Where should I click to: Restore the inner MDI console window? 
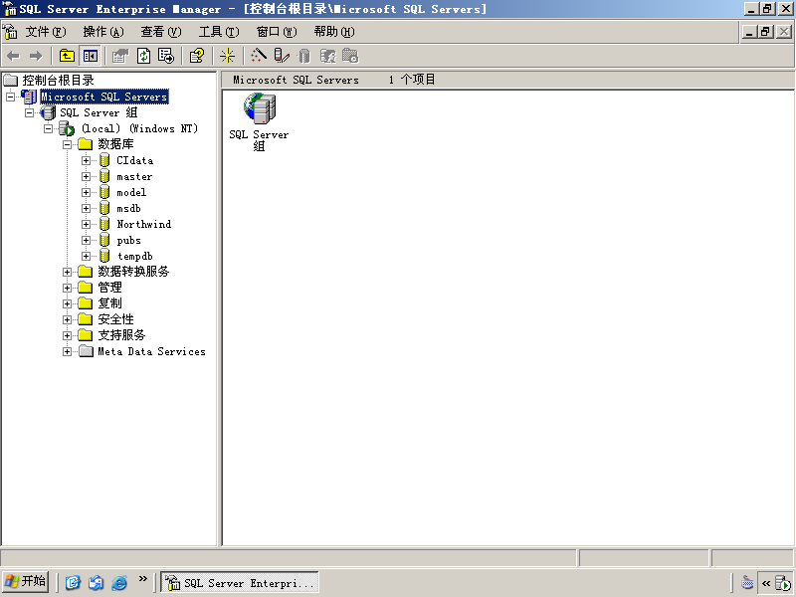tap(765, 32)
